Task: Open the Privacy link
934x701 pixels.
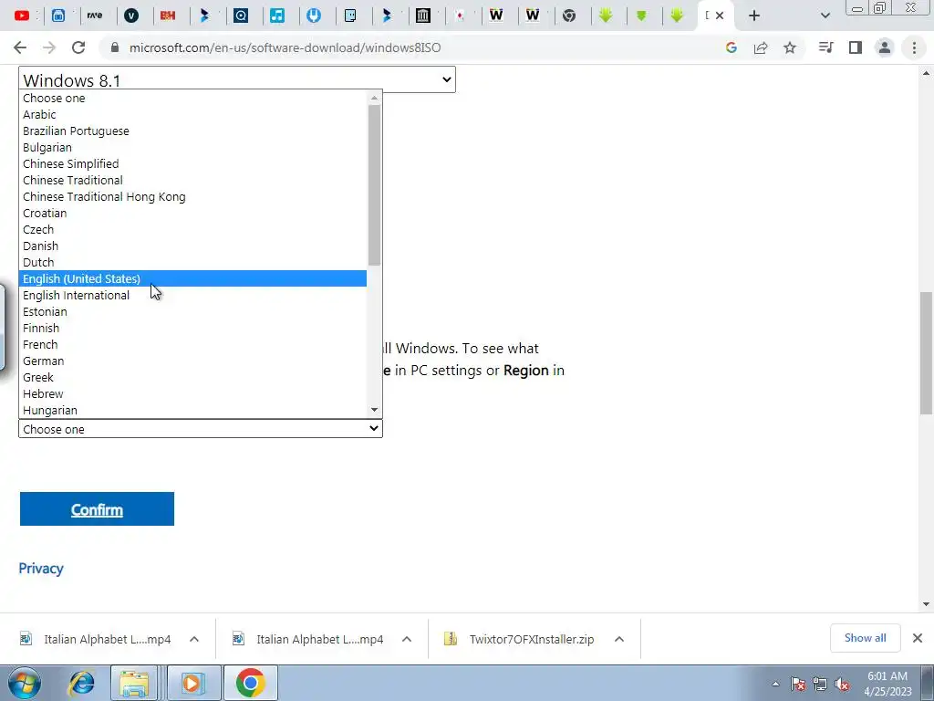Action: (x=40, y=568)
